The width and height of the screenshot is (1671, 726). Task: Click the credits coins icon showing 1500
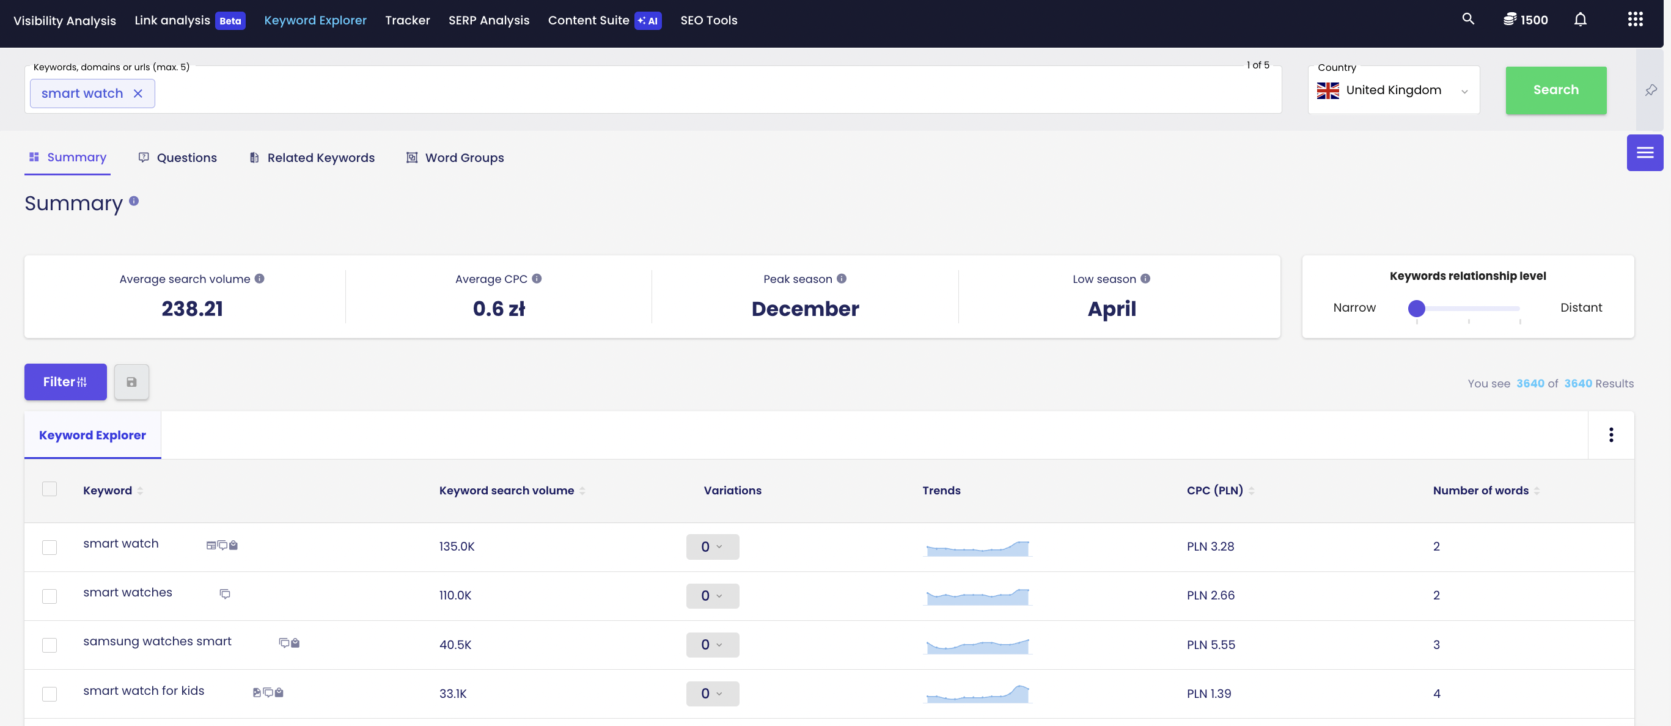coord(1510,20)
